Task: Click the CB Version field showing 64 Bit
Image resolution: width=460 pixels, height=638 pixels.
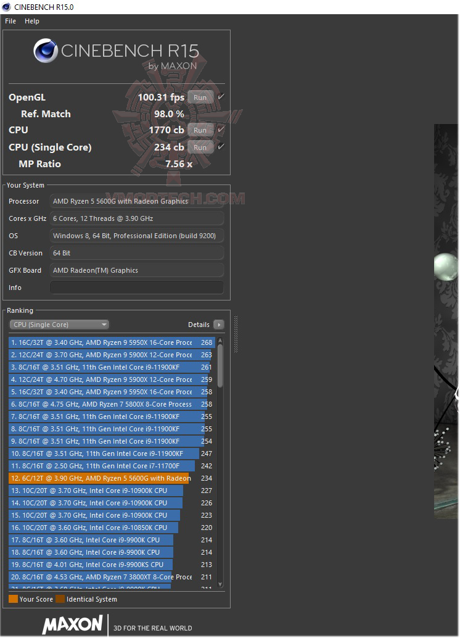Action: 137,253
